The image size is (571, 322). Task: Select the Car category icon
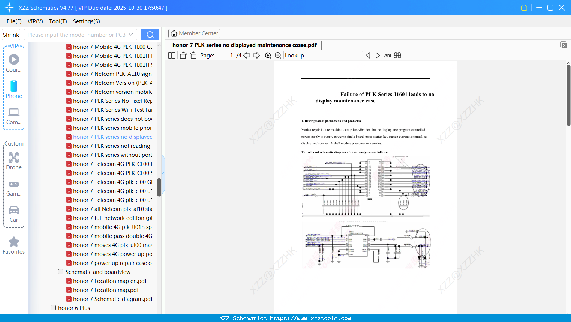[14, 214]
